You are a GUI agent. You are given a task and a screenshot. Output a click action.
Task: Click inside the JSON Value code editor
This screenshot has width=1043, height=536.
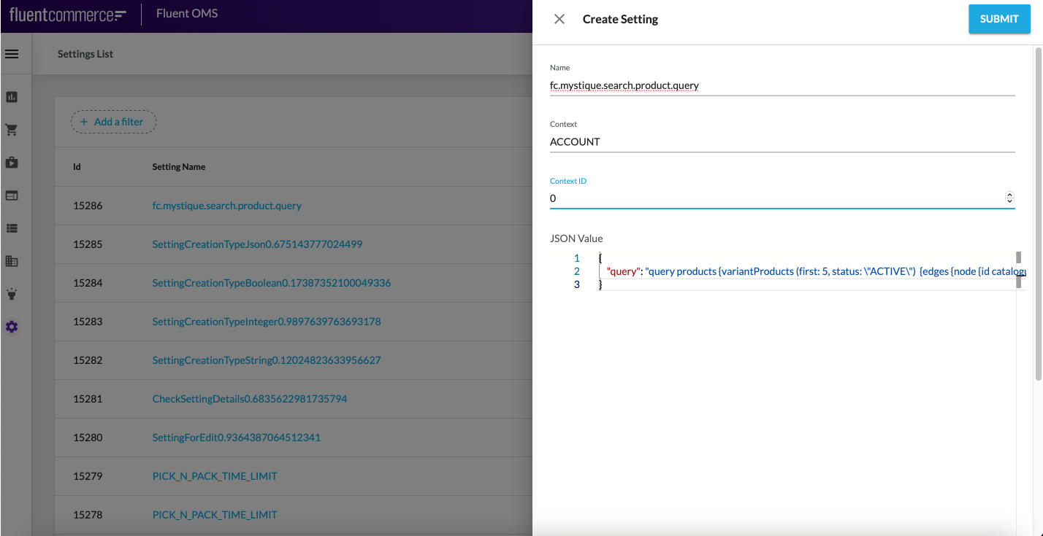point(803,365)
